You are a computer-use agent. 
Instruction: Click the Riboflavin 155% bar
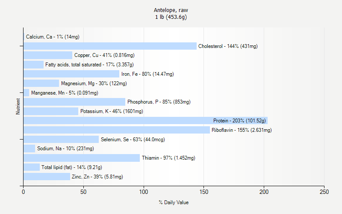click(x=116, y=130)
